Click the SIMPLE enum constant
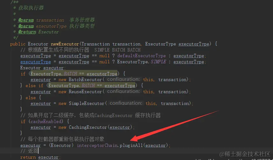273x160 pixels. tap(158, 62)
